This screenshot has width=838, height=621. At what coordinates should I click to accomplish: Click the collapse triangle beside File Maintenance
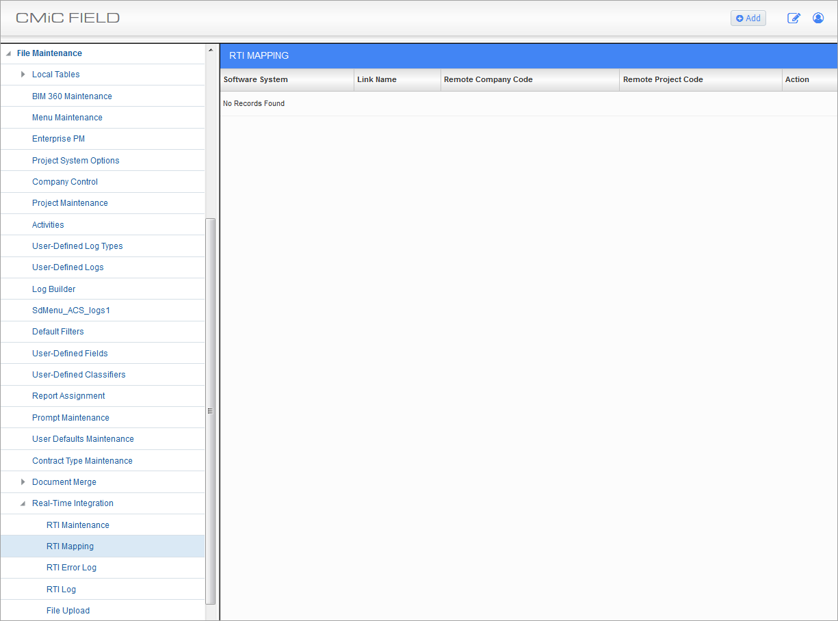(x=10, y=53)
